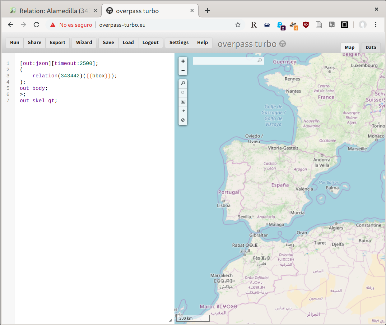
Task: Zoom in on the map
Action: (x=183, y=61)
